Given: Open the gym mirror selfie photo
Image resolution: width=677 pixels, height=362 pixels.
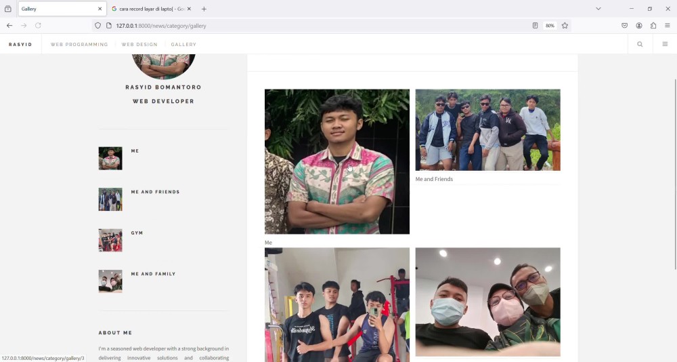Looking at the screenshot, I should click(337, 305).
